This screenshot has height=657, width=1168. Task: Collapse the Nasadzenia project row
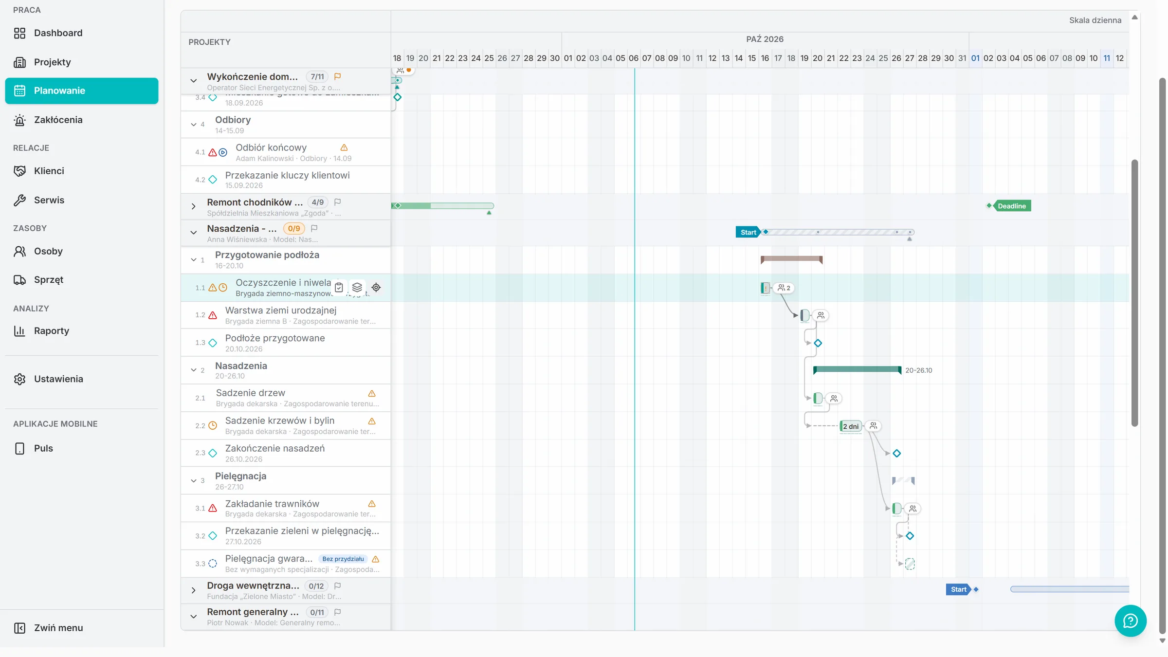click(194, 233)
